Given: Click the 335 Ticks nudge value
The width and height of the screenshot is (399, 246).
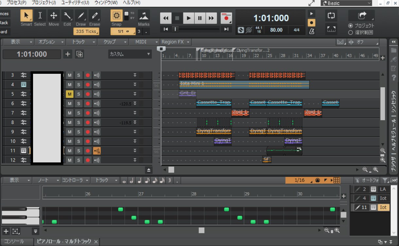Looking at the screenshot, I should [x=86, y=31].
